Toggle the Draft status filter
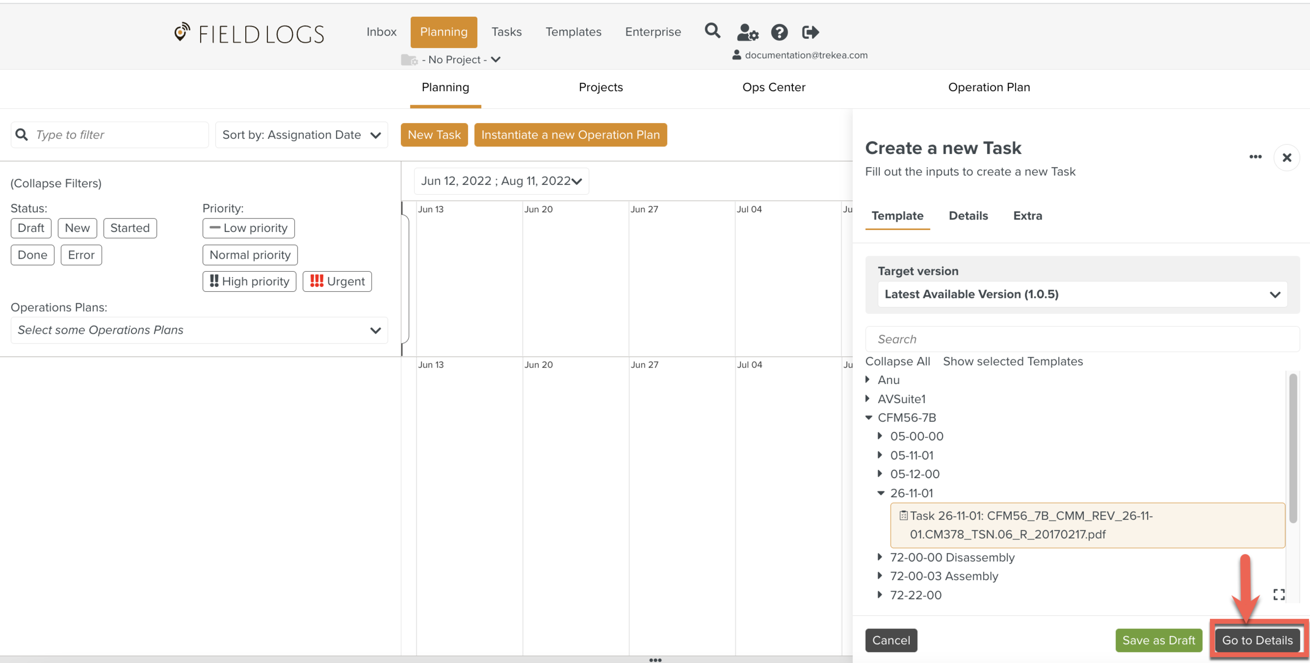This screenshot has width=1310, height=663. click(31, 228)
